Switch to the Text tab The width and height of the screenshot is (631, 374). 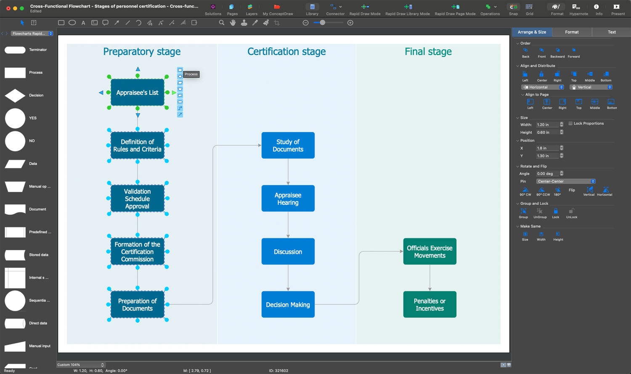611,32
